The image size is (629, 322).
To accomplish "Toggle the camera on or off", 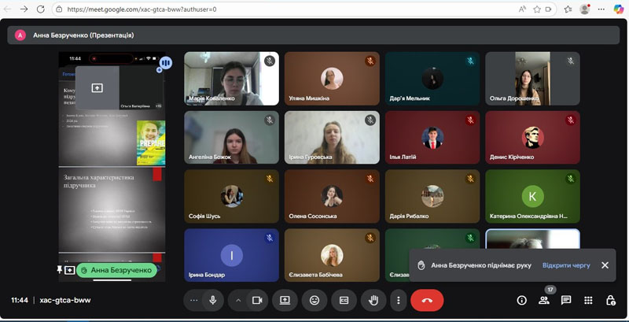I will point(256,300).
